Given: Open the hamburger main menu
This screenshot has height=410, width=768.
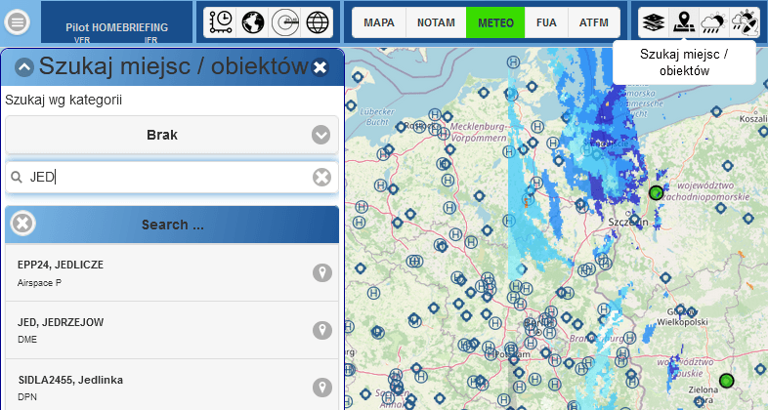Looking at the screenshot, I should [x=18, y=22].
